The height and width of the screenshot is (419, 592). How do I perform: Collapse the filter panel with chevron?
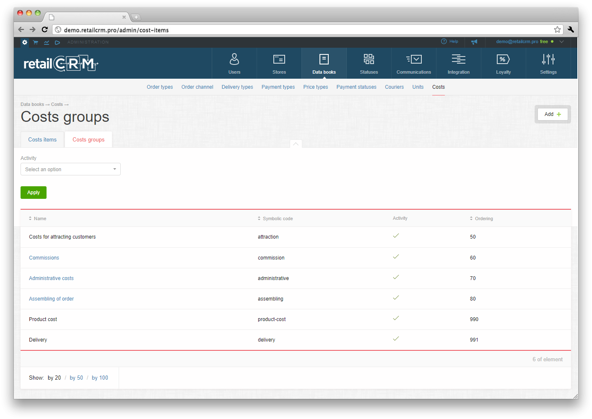296,144
